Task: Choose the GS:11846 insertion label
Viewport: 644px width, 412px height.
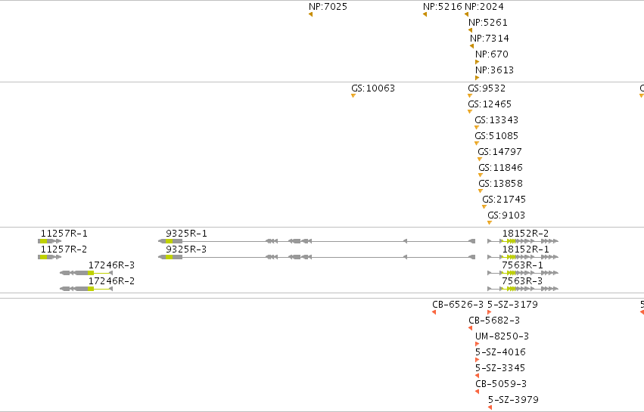Action: tap(500, 168)
